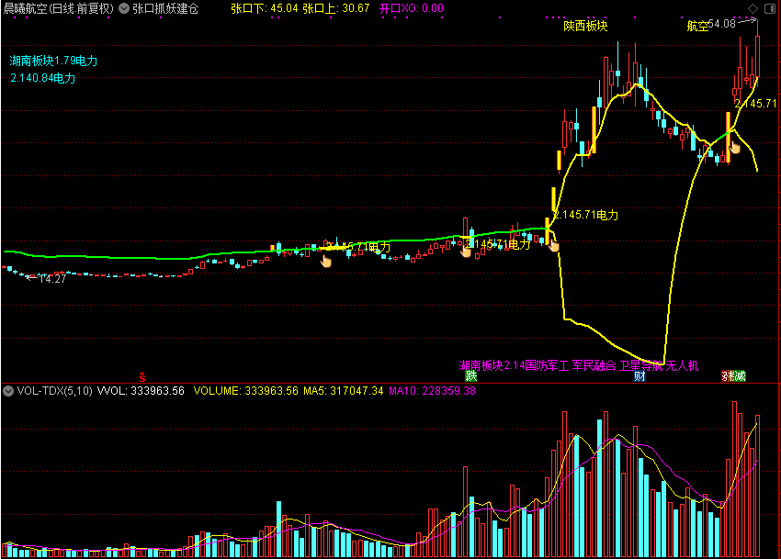Click the hand pointer near the latest candles
This screenshot has height=559, width=781.
pyautogui.click(x=734, y=147)
